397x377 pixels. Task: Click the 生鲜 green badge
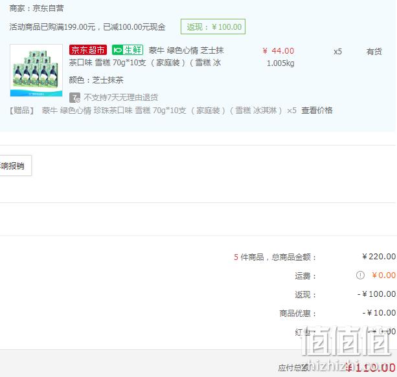128,50
